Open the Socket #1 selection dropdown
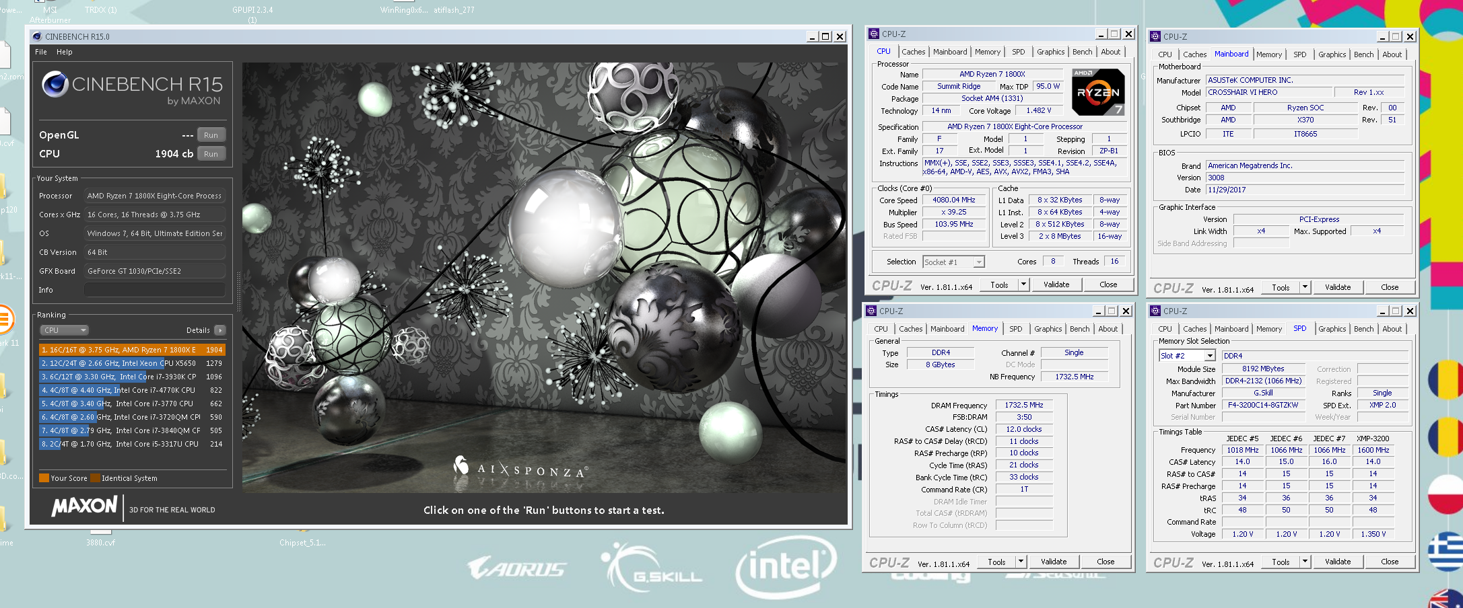The image size is (1463, 608). click(953, 262)
